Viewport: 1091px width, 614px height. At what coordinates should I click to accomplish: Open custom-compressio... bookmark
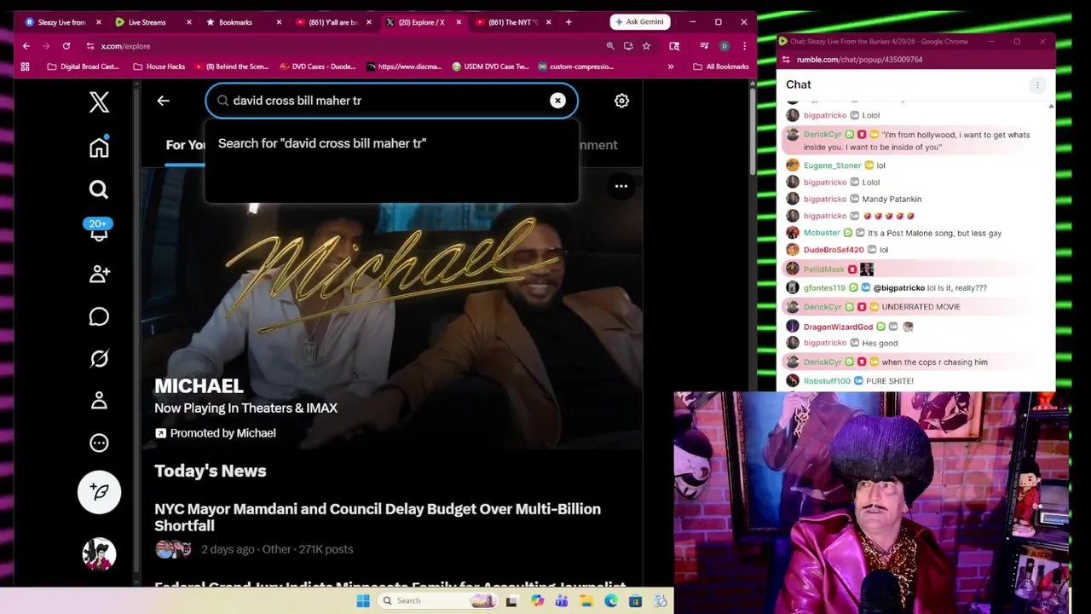[x=575, y=67]
